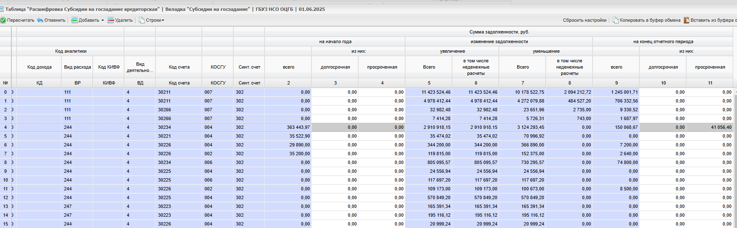Click the Код счета column header
Viewport: 737px width, 228px height.
[179, 67]
